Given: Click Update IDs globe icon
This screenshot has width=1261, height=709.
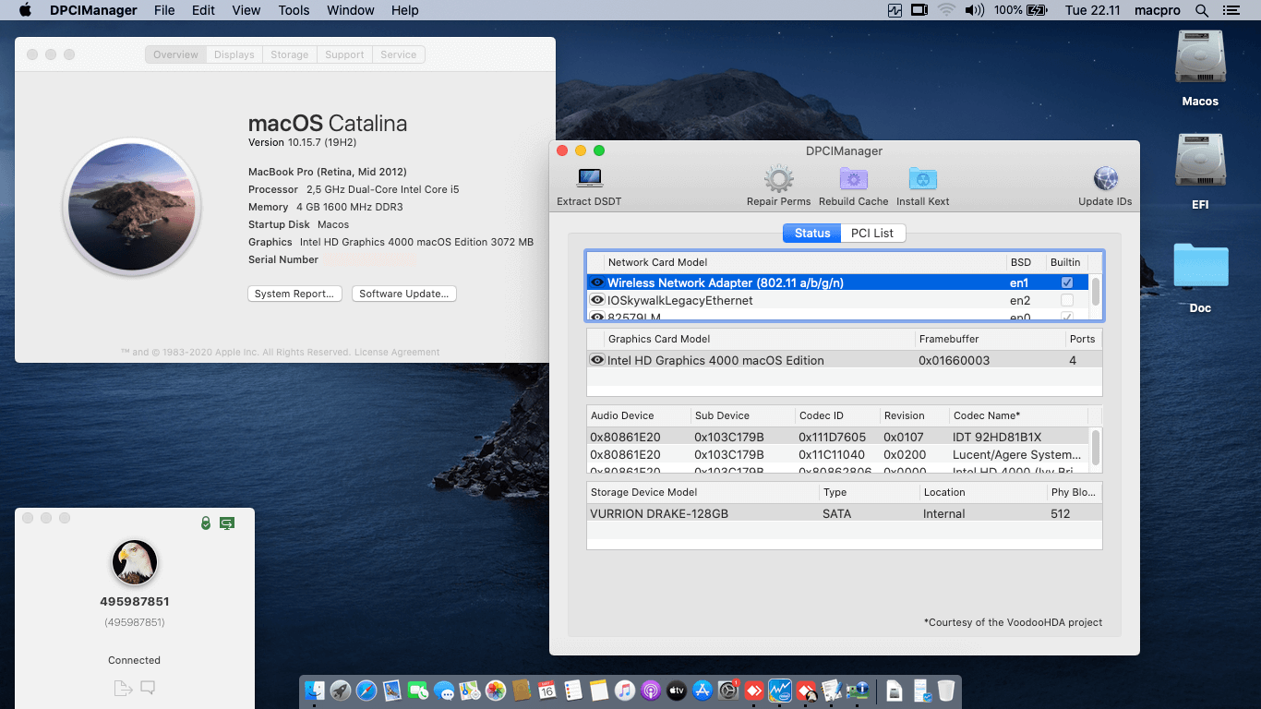Looking at the screenshot, I should tap(1105, 179).
